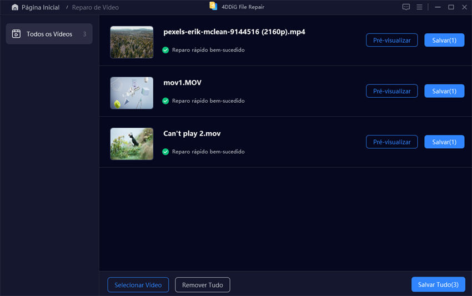
Task: Click the video count 3 in sidebar
Action: coord(84,34)
